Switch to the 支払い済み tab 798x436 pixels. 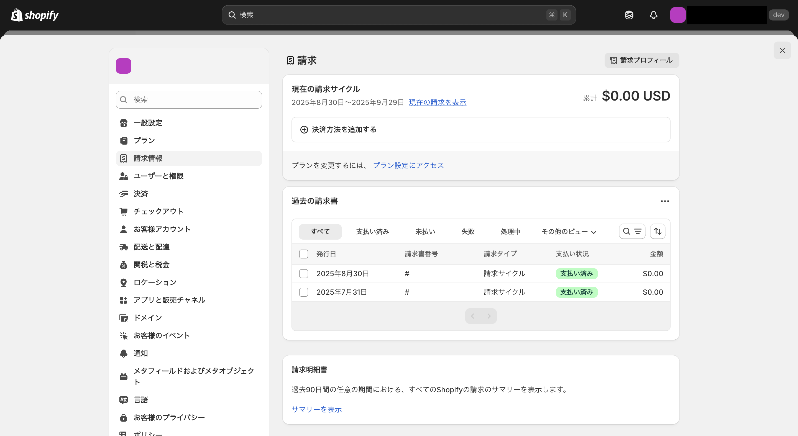coord(372,232)
